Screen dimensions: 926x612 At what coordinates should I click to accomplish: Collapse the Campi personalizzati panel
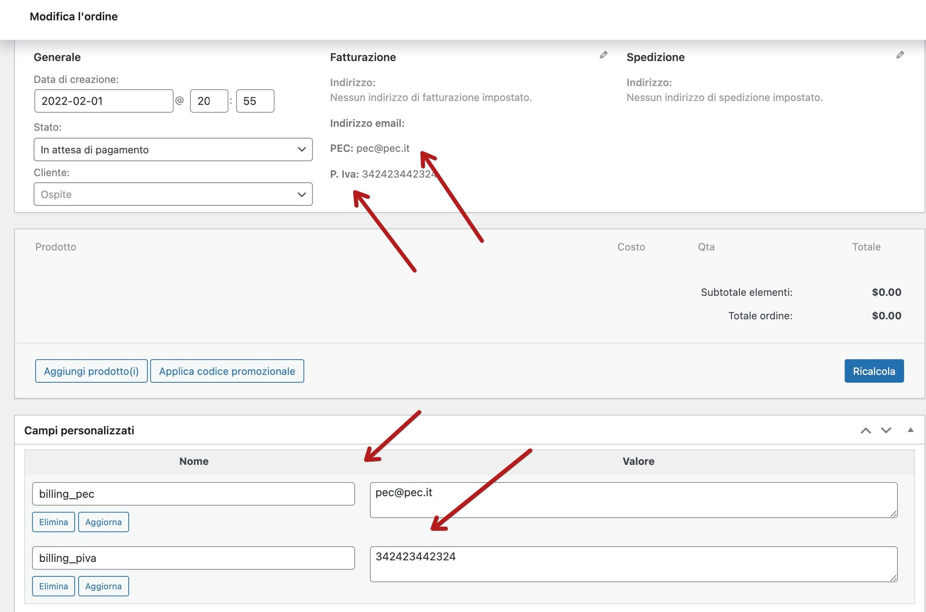(910, 430)
